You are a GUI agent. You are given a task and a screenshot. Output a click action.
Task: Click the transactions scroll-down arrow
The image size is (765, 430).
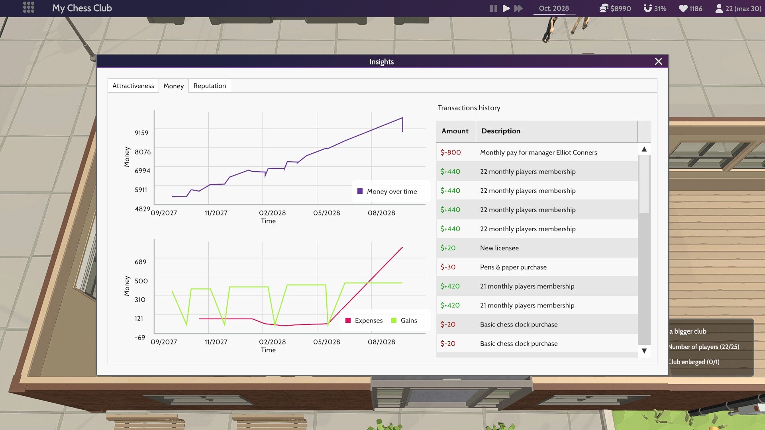tap(644, 351)
